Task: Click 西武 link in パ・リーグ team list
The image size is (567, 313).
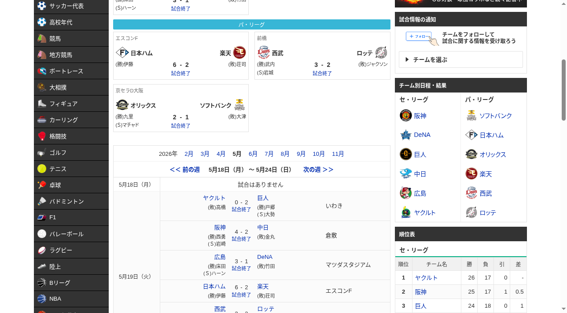Action: 486,193
